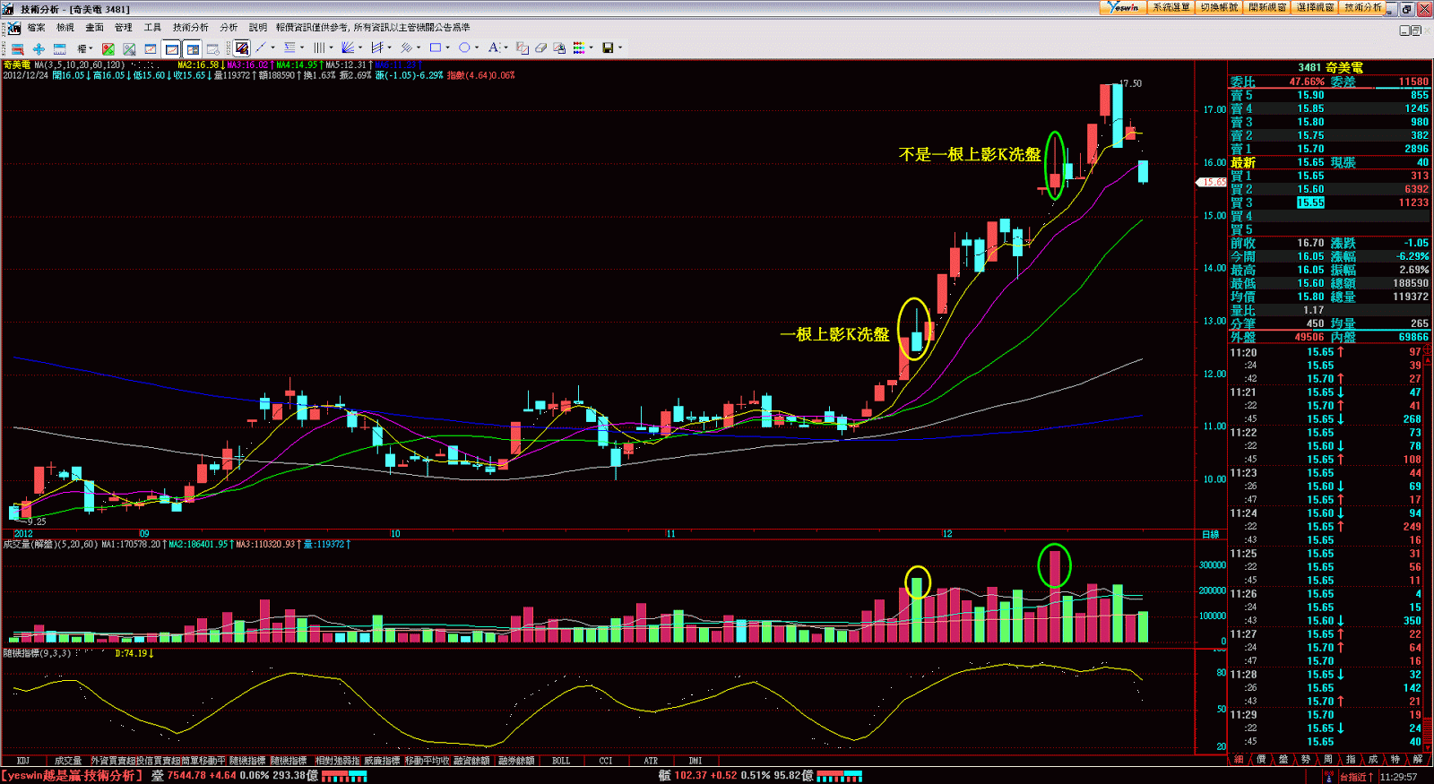The height and width of the screenshot is (784, 1434).
Task: Select the text annotation tool
Action: click(493, 48)
